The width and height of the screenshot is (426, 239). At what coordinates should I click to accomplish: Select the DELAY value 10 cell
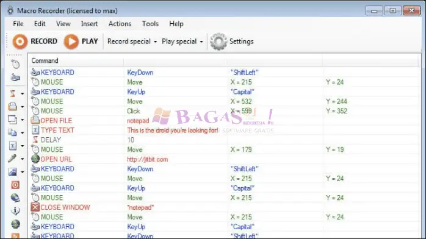(131, 140)
